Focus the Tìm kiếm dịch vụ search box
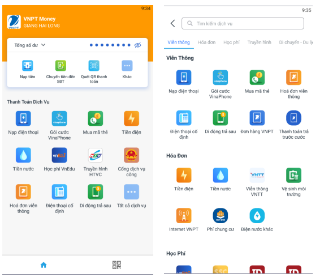 (243, 23)
